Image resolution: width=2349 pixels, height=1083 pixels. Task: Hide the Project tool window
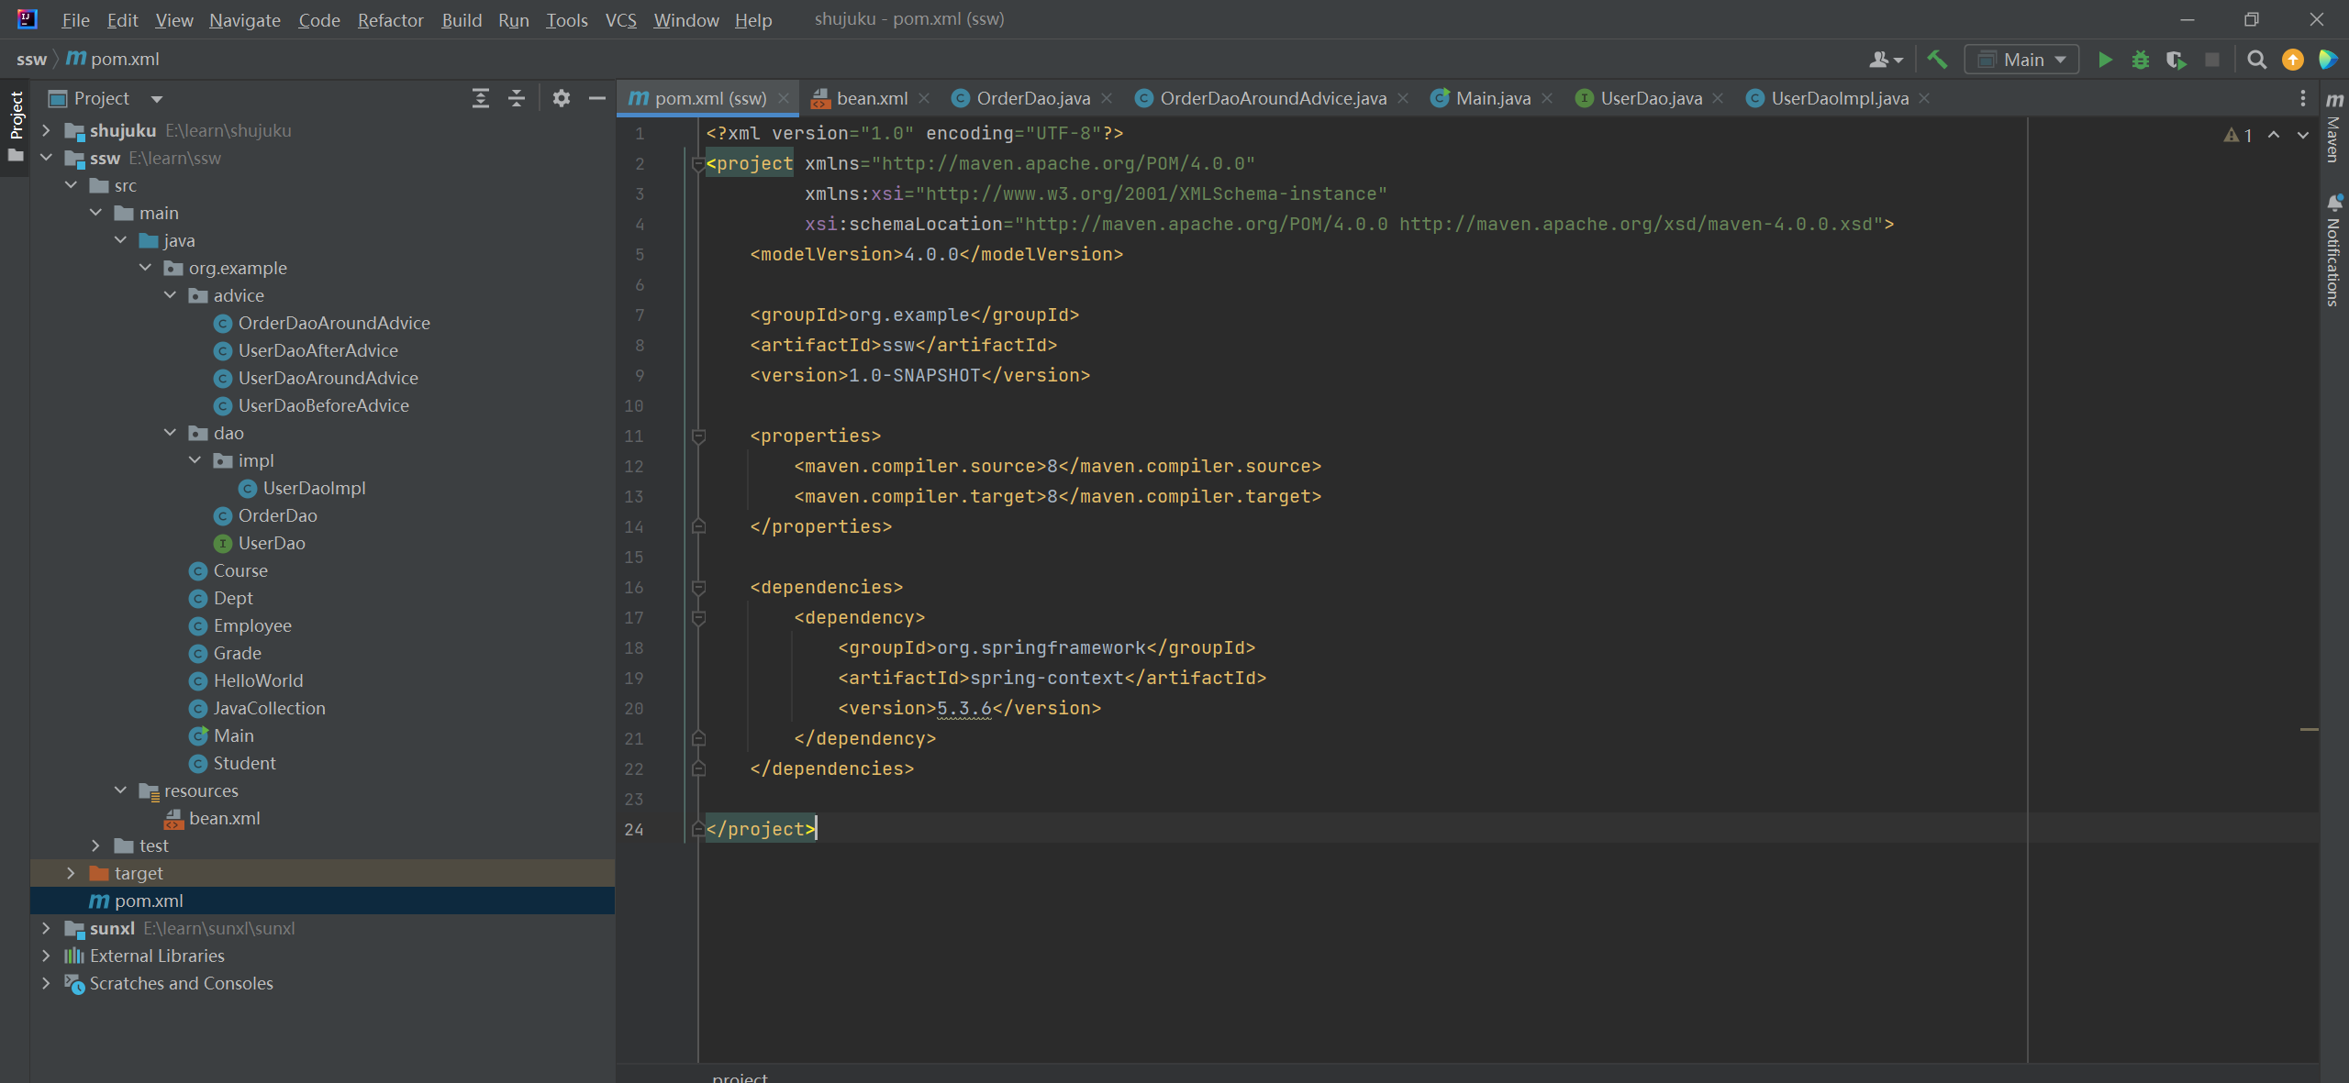[x=597, y=98]
